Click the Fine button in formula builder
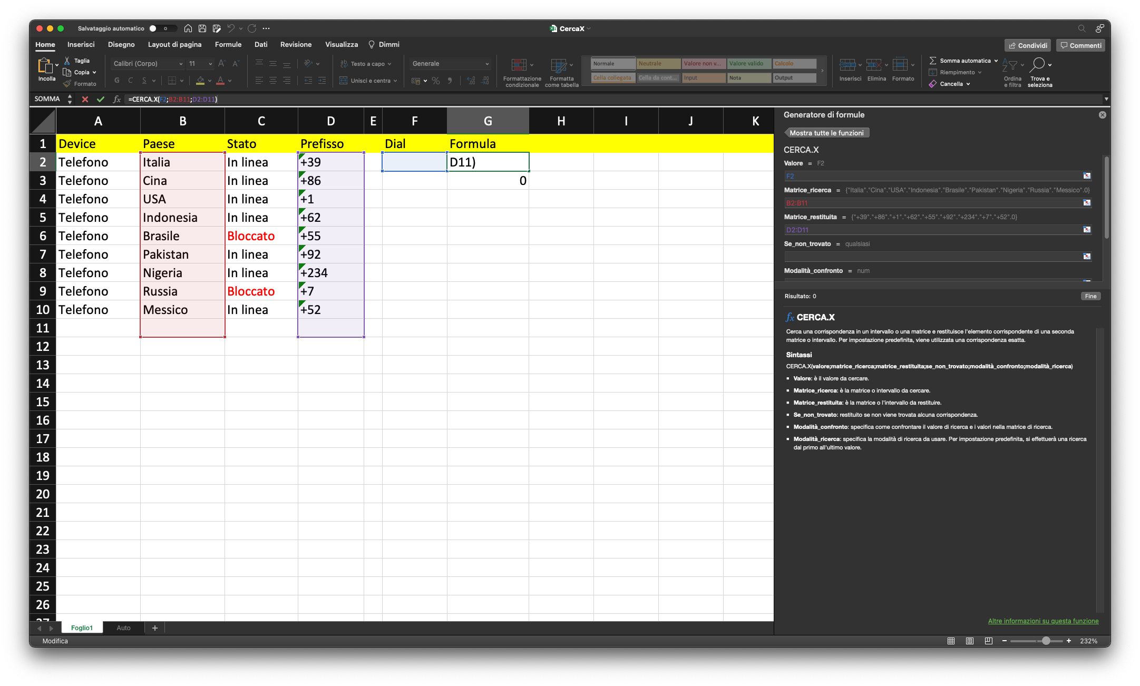Image resolution: width=1140 pixels, height=686 pixels. 1090,296
